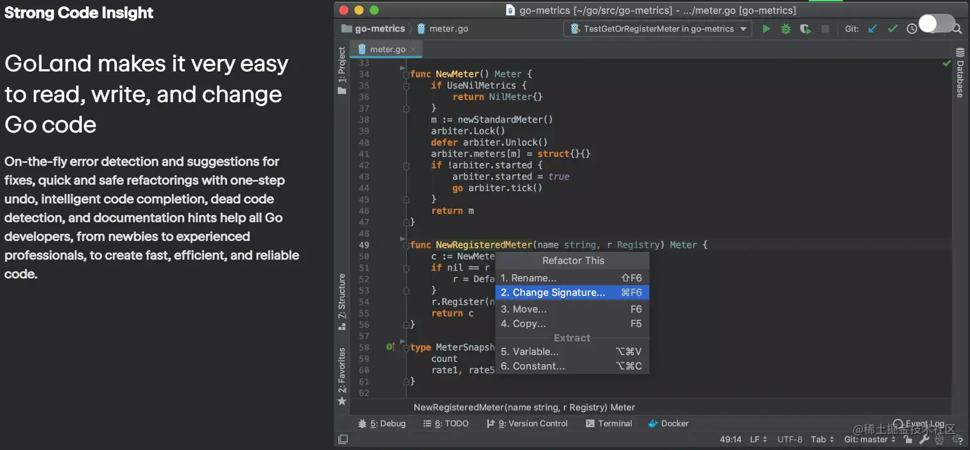Open the Git: master branch popup
The width and height of the screenshot is (970, 450).
pos(870,440)
